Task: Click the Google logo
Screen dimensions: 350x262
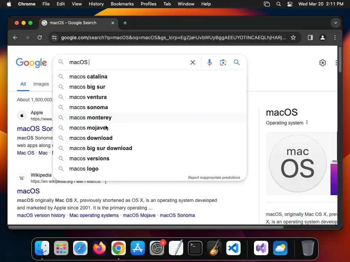Action: (31, 63)
